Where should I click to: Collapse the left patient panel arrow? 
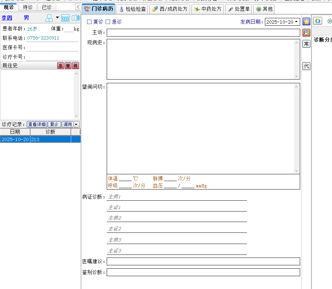click(78, 7)
